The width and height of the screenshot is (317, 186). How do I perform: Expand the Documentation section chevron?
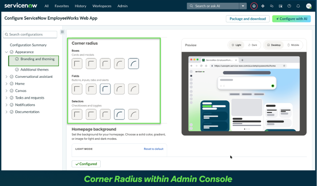click(x=6, y=112)
